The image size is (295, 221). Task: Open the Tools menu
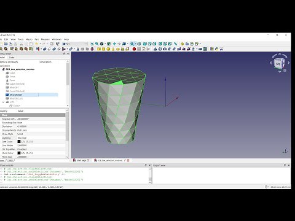(x=21, y=39)
